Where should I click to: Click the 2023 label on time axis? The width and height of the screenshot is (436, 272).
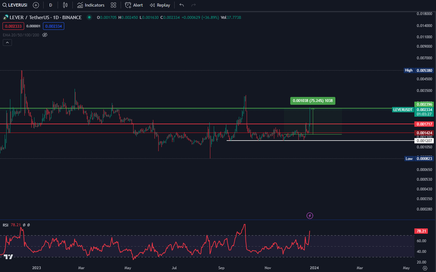pos(37,268)
